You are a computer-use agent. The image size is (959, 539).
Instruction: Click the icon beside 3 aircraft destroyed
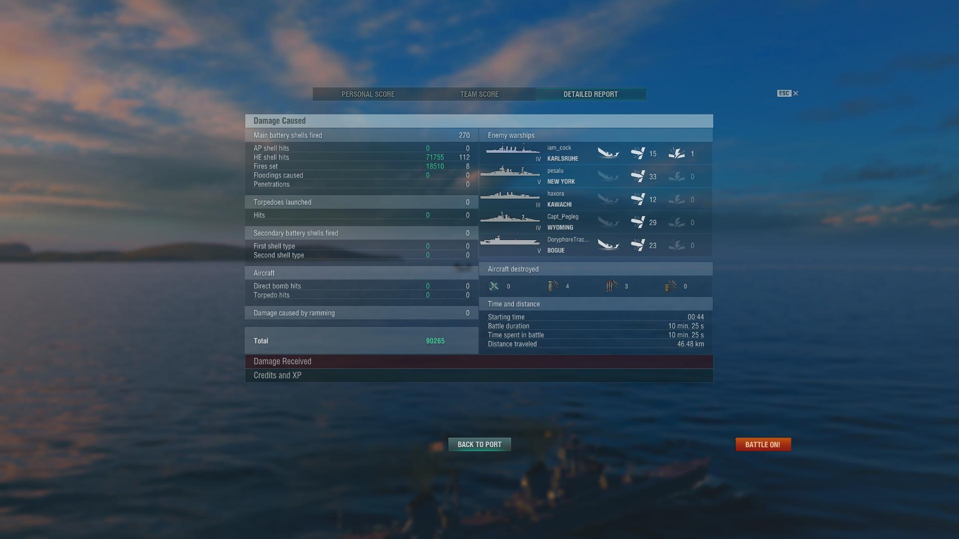click(612, 286)
